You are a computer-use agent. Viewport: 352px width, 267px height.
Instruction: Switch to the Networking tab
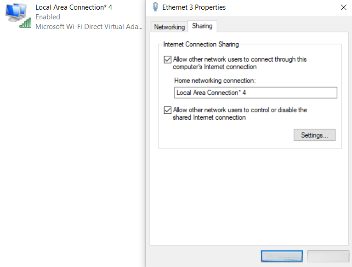tap(169, 27)
